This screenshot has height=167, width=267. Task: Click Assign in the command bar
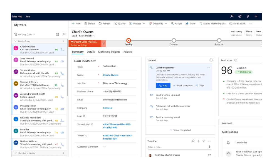pyautogui.click(x=176, y=23)
